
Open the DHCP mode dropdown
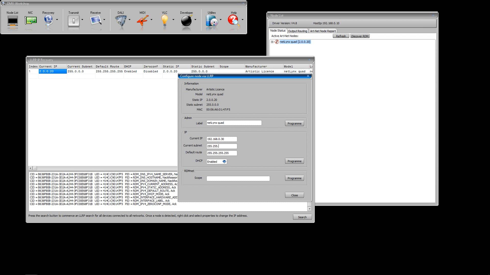[224, 161]
